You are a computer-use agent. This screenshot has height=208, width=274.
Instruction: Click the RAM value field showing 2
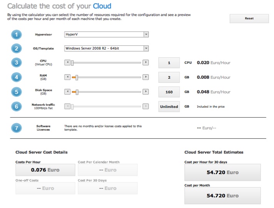point(169,77)
